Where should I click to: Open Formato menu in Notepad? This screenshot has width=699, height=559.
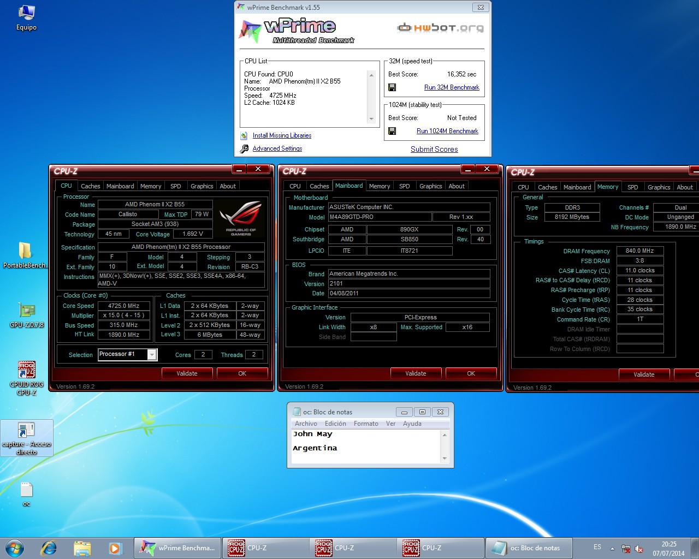click(366, 424)
